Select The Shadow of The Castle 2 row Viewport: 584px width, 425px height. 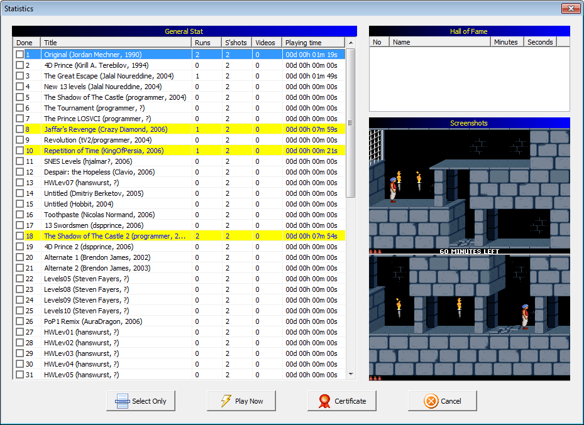pyautogui.click(x=115, y=236)
